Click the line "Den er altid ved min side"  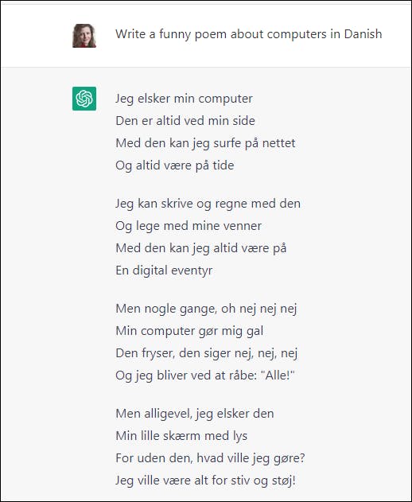185,121
